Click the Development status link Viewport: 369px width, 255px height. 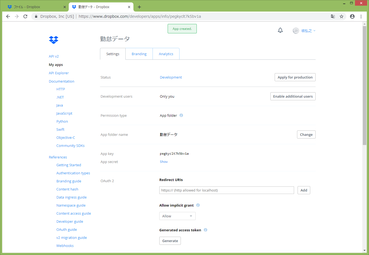point(171,77)
